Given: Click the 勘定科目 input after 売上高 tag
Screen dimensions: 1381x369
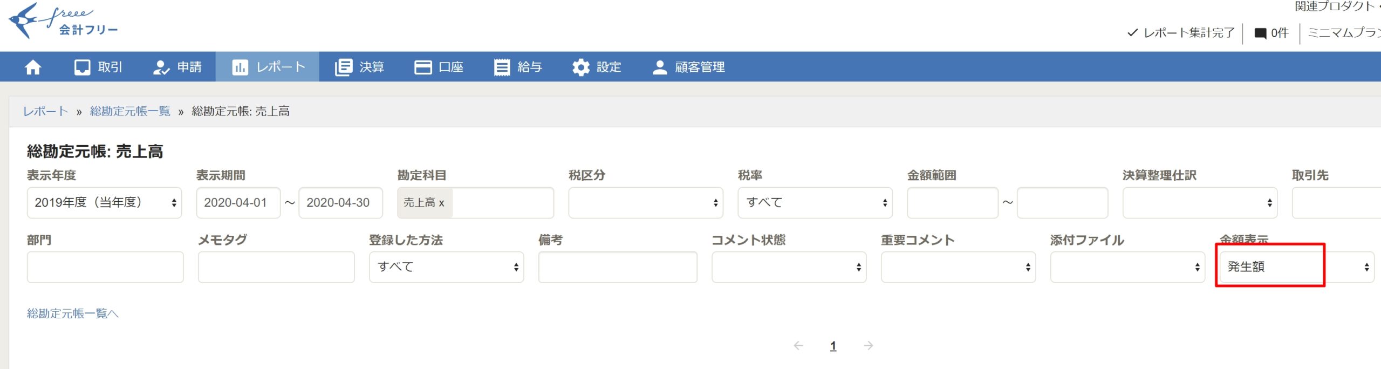Looking at the screenshot, I should (502, 203).
